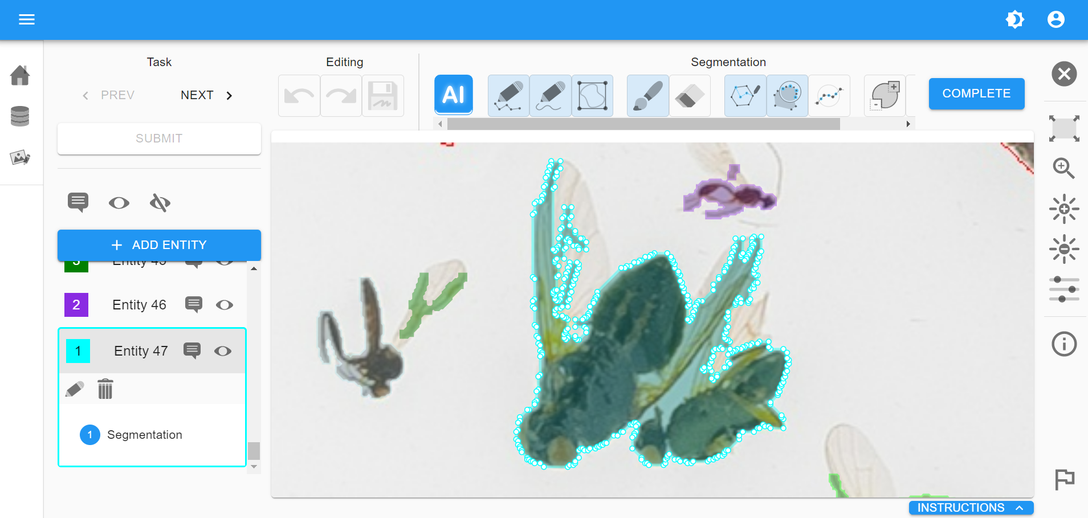
Task: Select the polygon edit tool
Action: pyautogui.click(x=745, y=96)
